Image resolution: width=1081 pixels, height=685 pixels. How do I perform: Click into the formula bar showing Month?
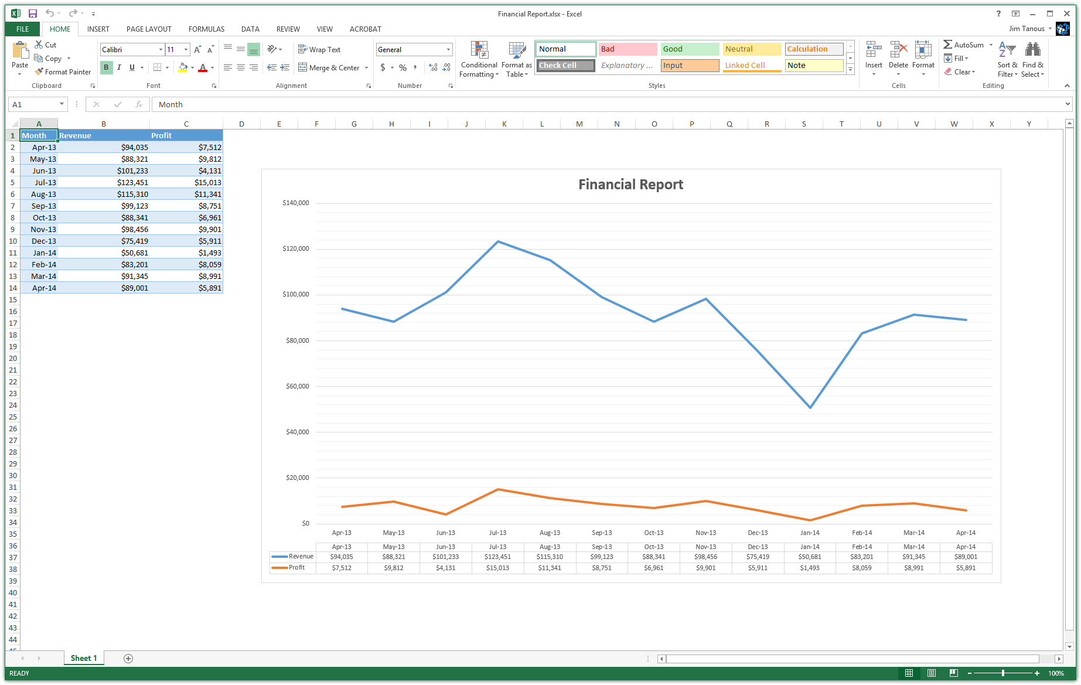coord(609,104)
